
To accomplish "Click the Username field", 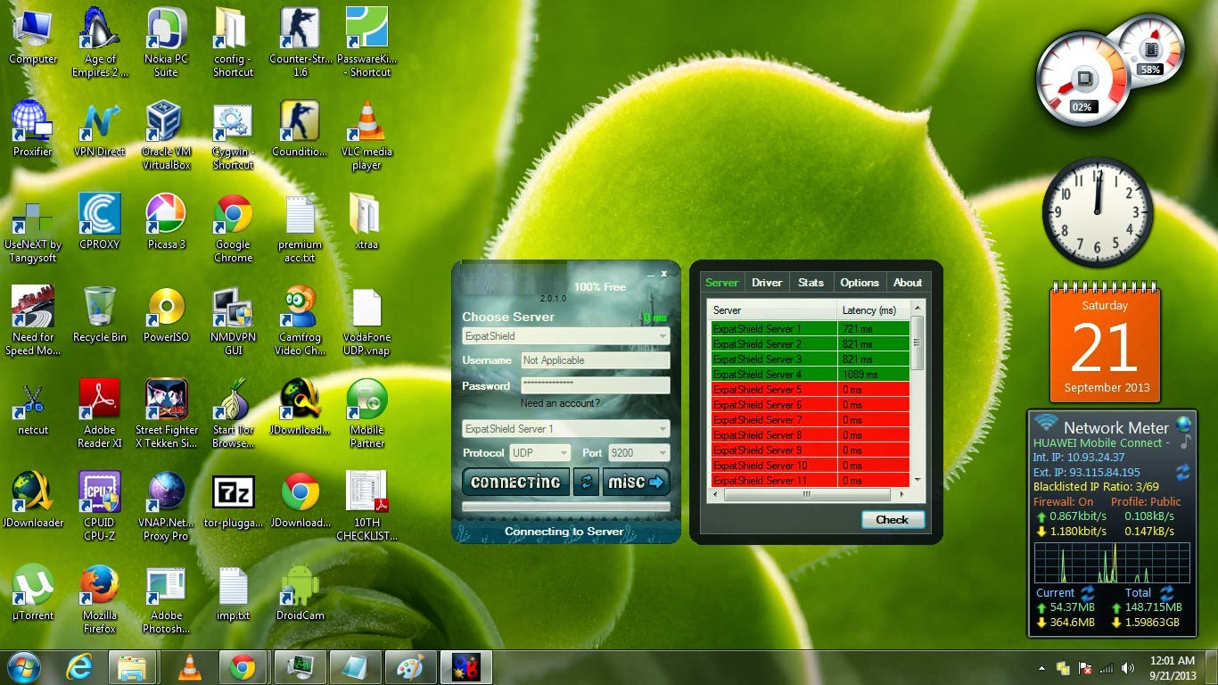I will tap(595, 360).
